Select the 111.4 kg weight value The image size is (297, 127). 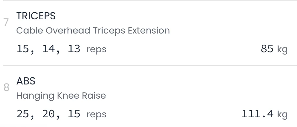(265, 114)
